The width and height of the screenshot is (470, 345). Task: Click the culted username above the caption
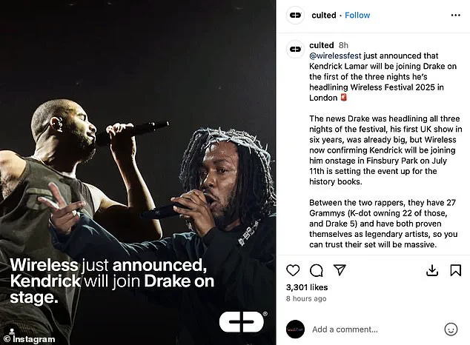[x=321, y=45]
